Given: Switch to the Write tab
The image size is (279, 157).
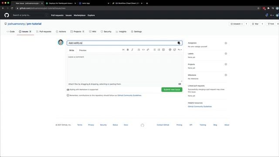Looking at the screenshot, I should 71,51.
